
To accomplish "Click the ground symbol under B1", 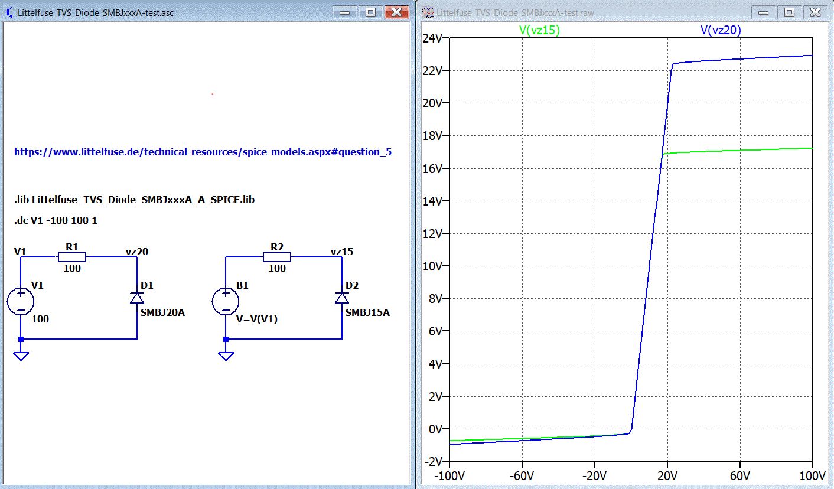I will coord(225,356).
